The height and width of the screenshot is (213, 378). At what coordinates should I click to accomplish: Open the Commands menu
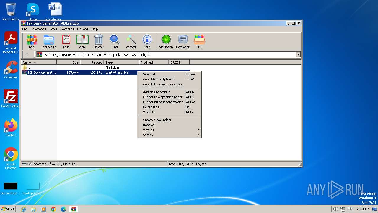click(38, 29)
